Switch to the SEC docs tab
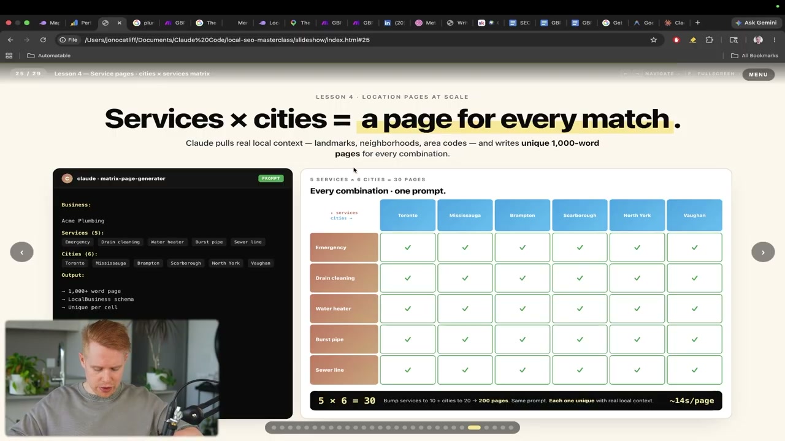785x441 pixels. coord(519,23)
